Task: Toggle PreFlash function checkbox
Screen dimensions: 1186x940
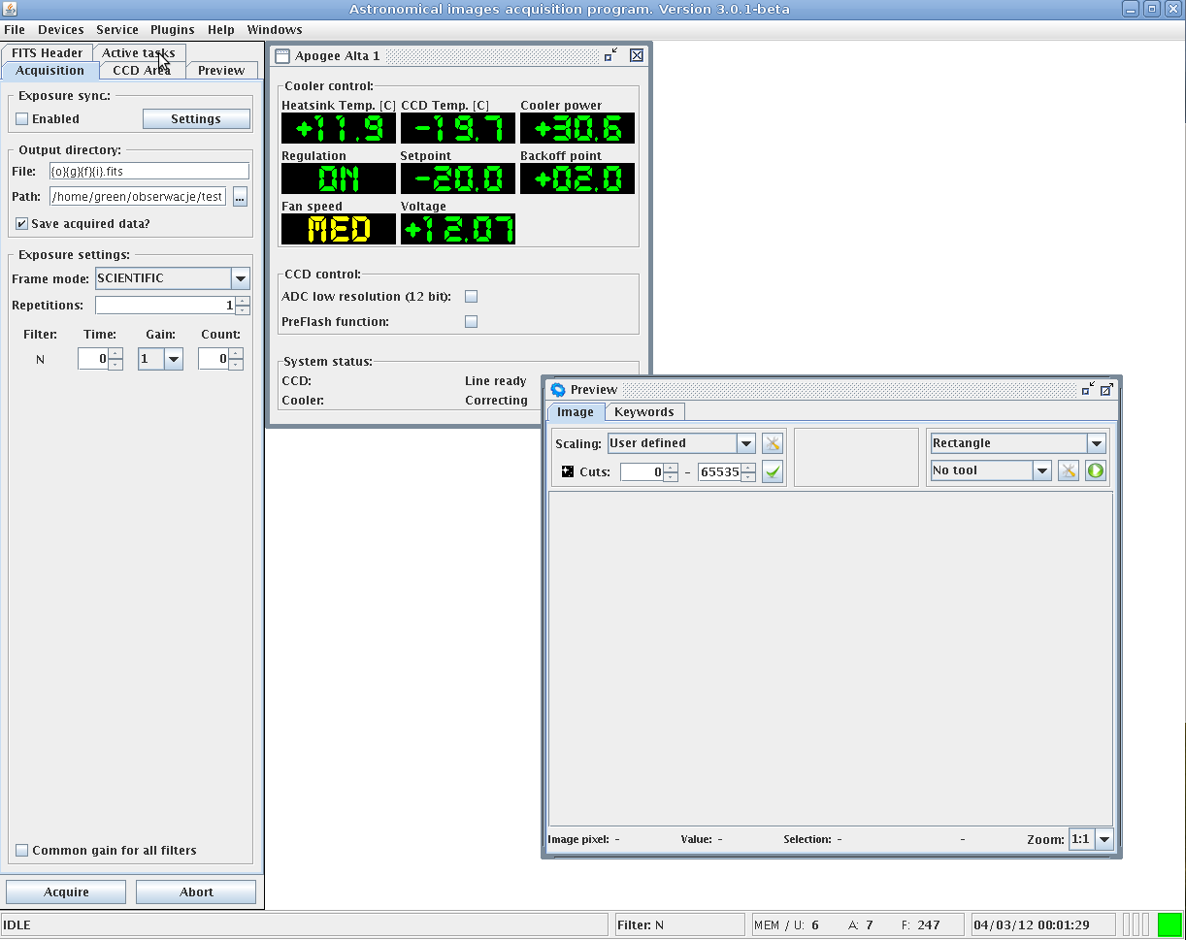Action: pyautogui.click(x=472, y=322)
